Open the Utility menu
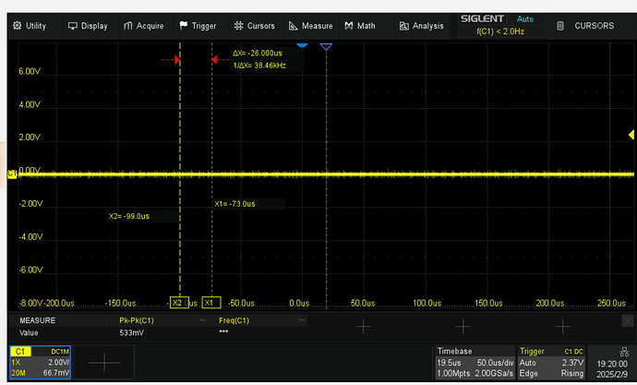 coord(30,26)
